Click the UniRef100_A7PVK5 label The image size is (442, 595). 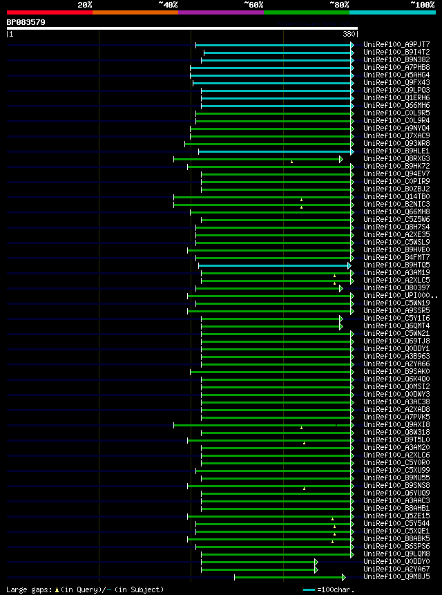[396, 417]
